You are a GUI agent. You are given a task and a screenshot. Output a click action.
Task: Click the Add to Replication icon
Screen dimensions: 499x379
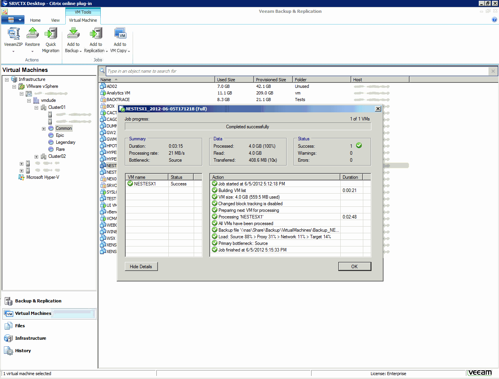point(96,33)
